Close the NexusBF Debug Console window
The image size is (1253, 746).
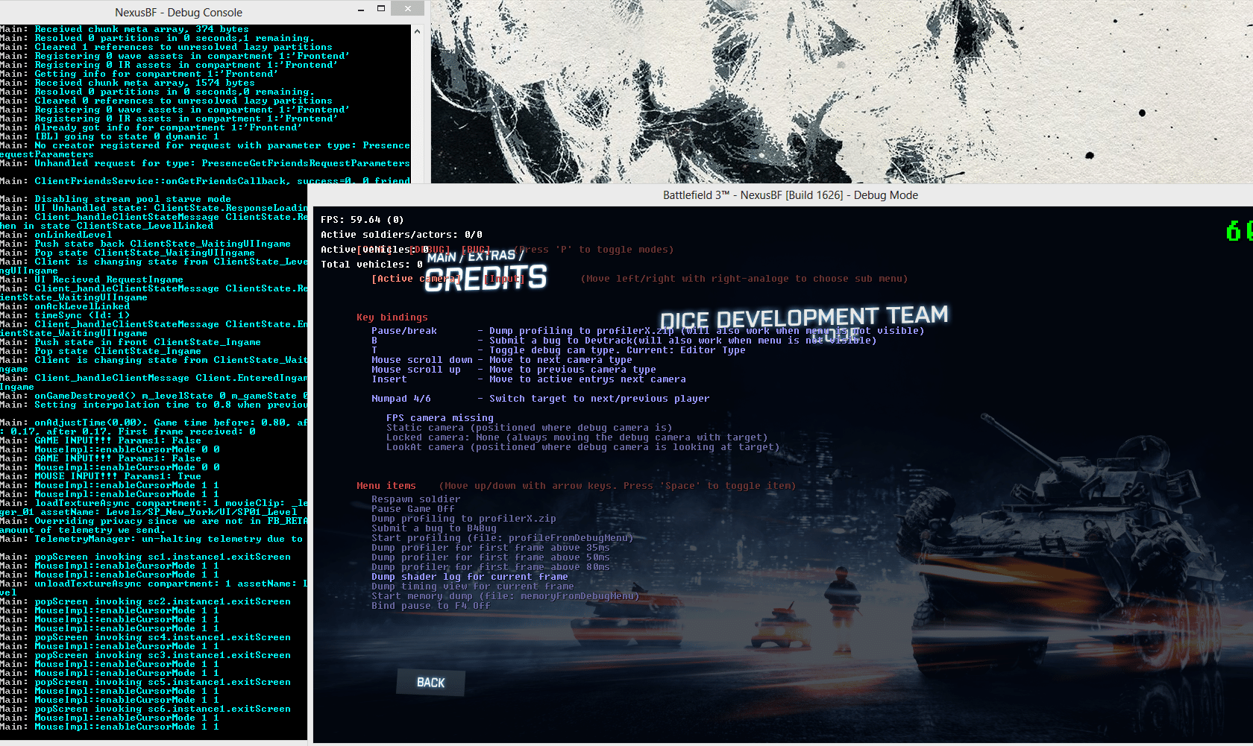[407, 8]
